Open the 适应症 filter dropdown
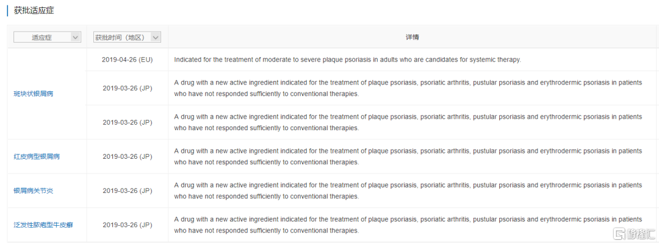659x244 pixels. pos(42,37)
